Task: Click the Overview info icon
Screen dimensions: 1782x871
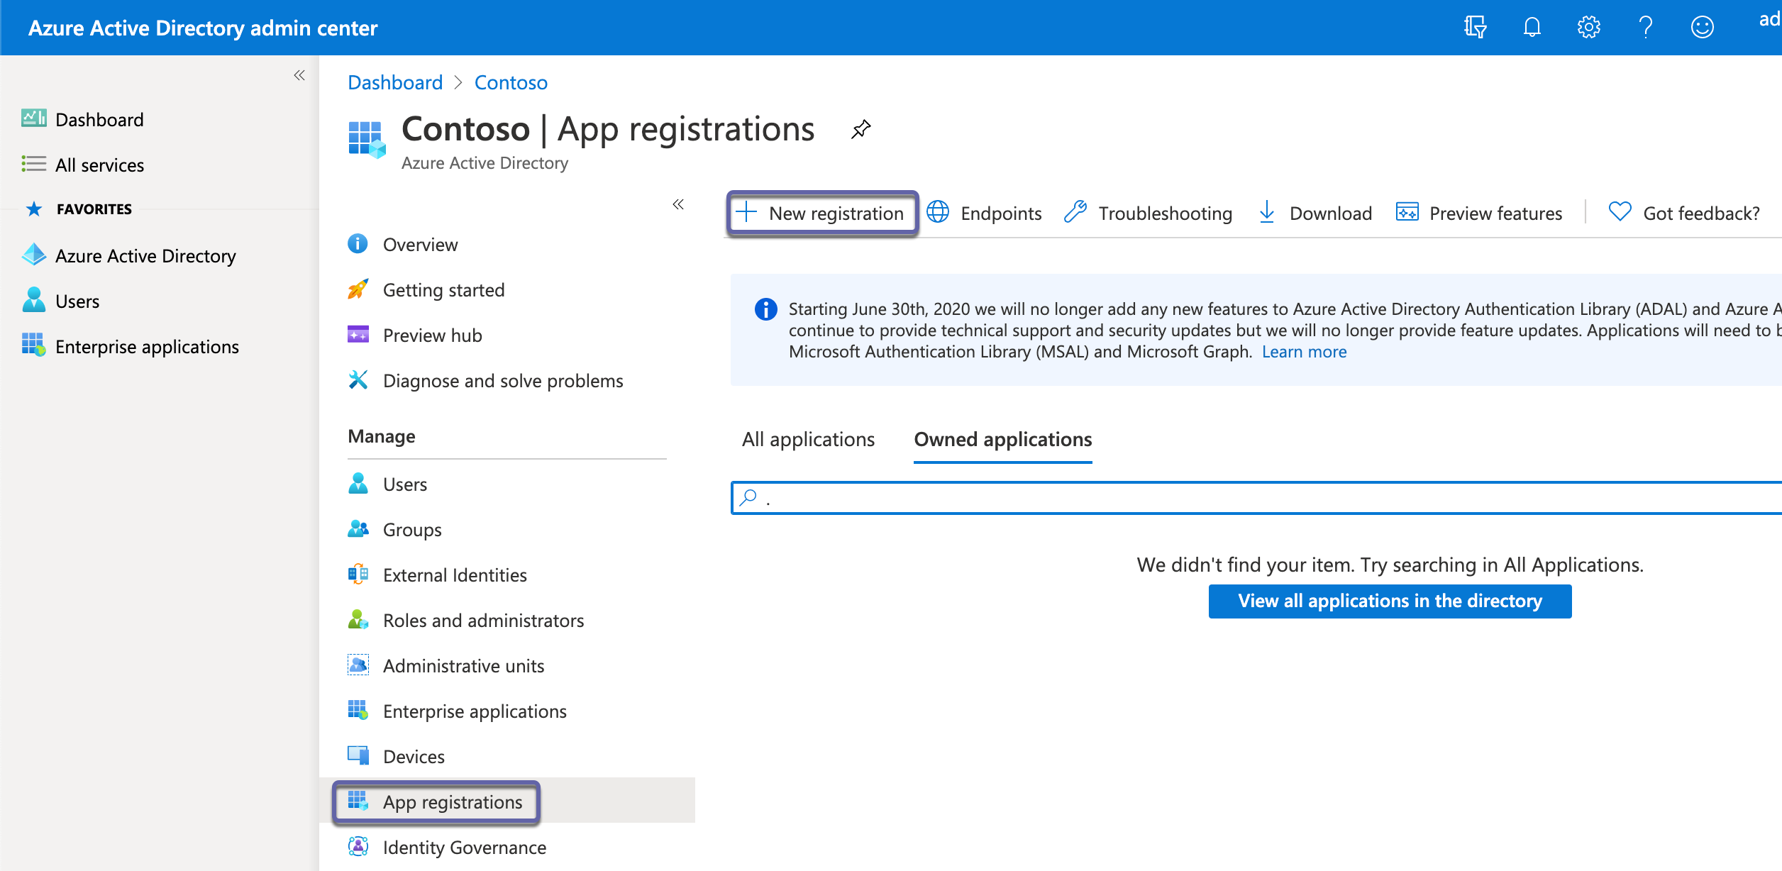Action: coord(358,244)
